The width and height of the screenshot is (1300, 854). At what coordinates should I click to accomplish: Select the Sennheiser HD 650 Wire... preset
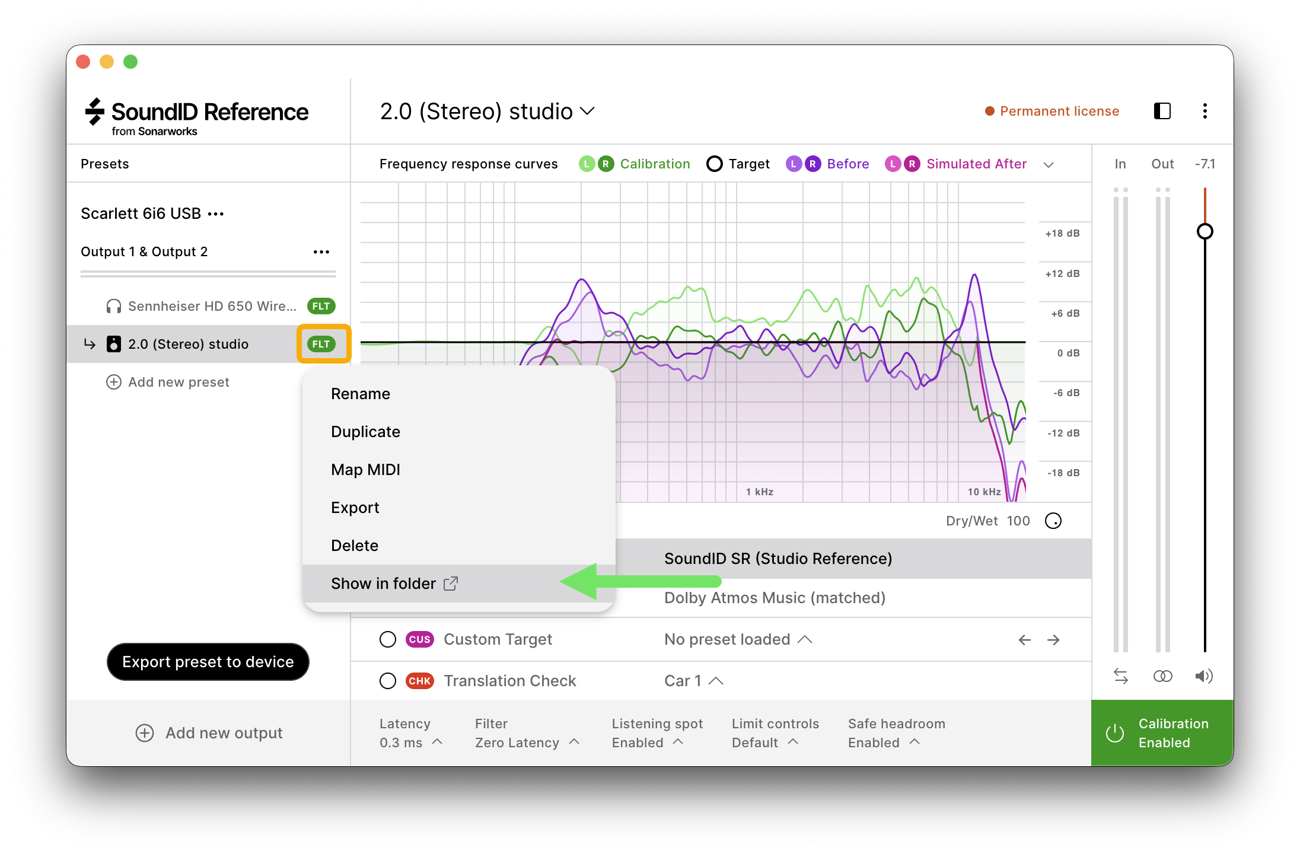(208, 306)
